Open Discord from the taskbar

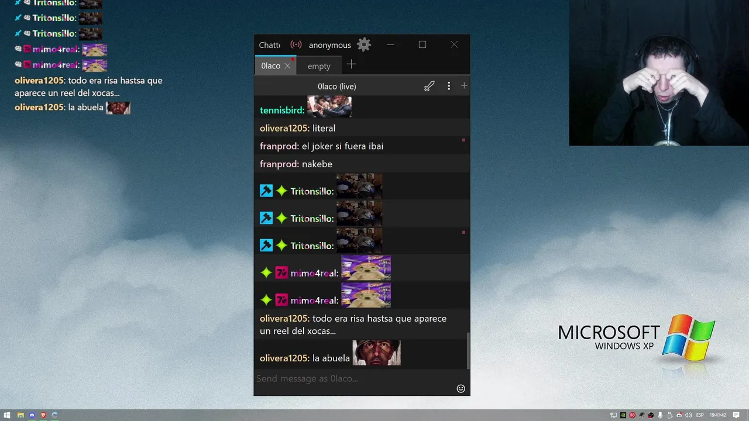pos(32,415)
